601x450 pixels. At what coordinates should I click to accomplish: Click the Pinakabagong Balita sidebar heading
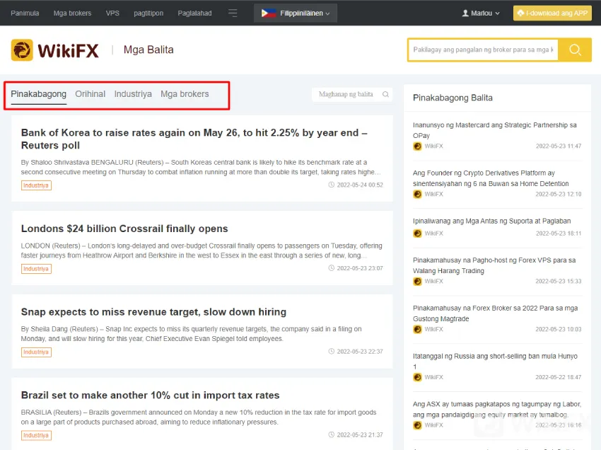(453, 98)
